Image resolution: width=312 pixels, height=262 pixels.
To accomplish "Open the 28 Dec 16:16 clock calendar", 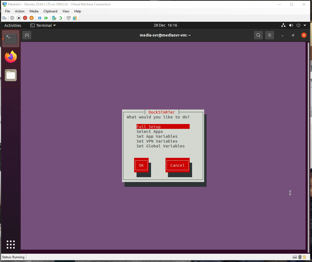I will (165, 25).
